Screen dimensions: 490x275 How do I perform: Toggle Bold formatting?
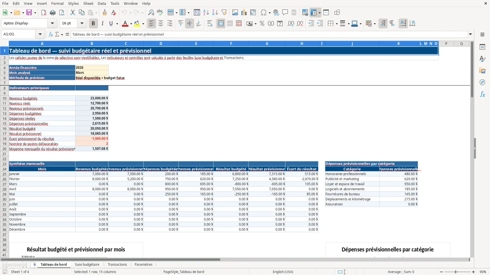tap(94, 24)
